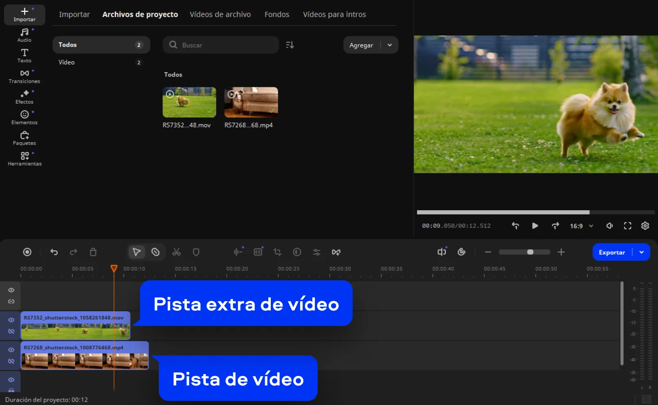Open the Efectos panel
This screenshot has width=658, height=405.
[x=24, y=97]
